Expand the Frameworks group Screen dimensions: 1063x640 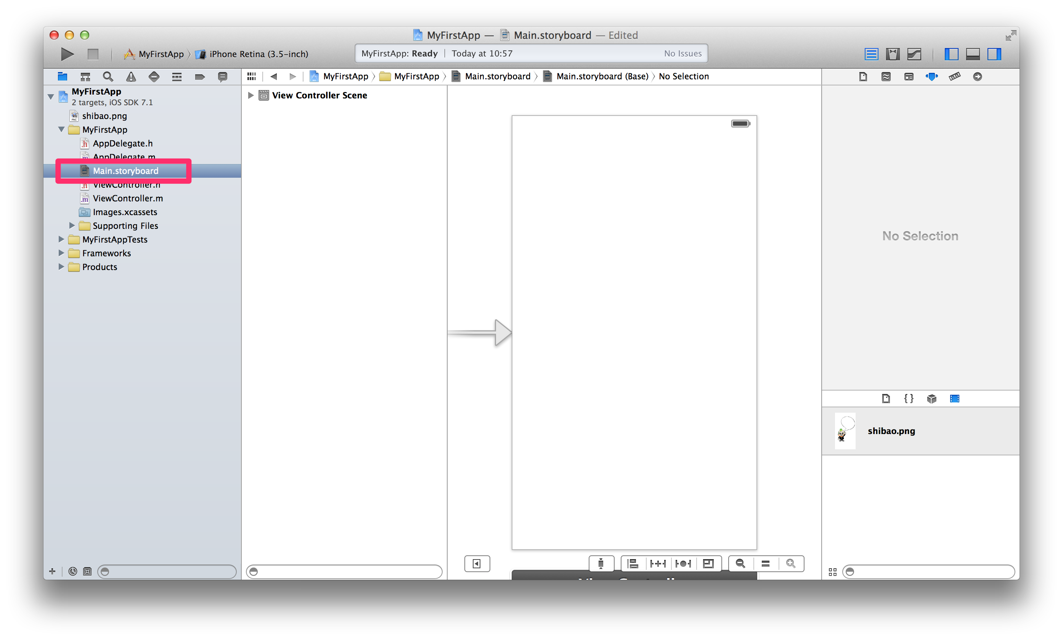coord(61,253)
